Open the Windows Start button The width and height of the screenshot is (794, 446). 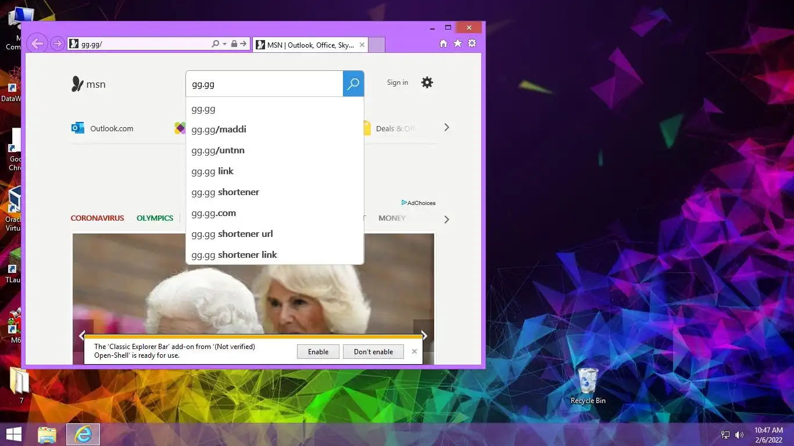tap(14, 434)
